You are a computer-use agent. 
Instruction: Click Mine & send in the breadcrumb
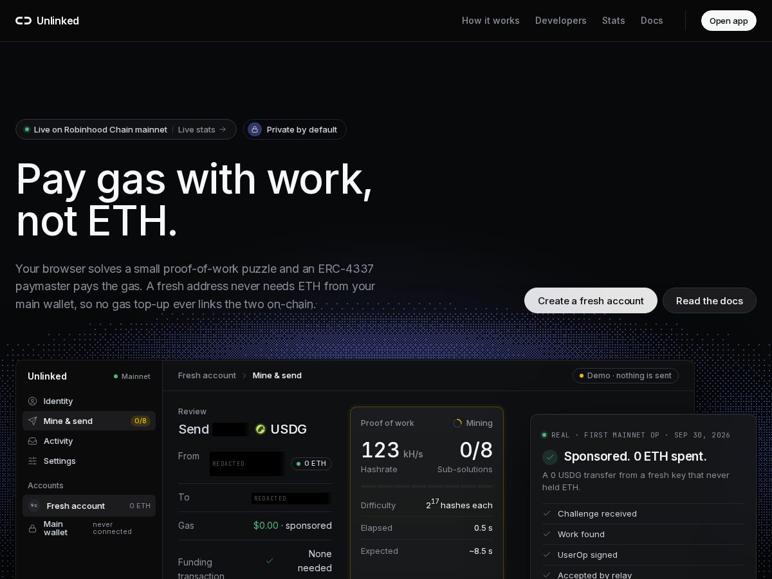point(277,375)
